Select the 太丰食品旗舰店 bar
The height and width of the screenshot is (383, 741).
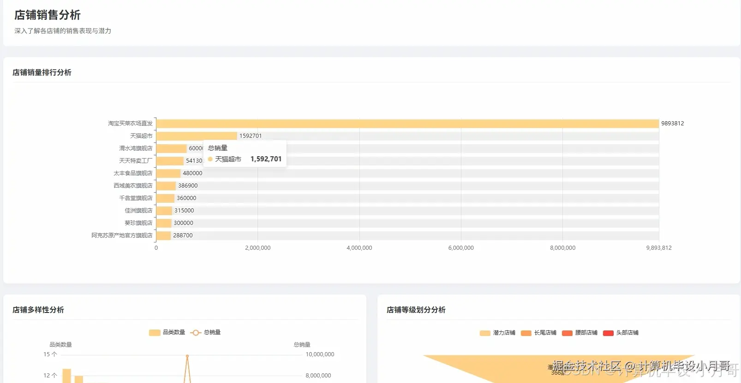pos(168,173)
